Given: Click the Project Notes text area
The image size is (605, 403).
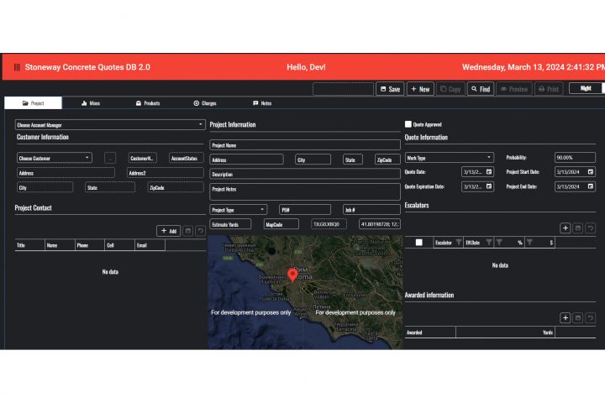Looking at the screenshot, I should tap(305, 191).
